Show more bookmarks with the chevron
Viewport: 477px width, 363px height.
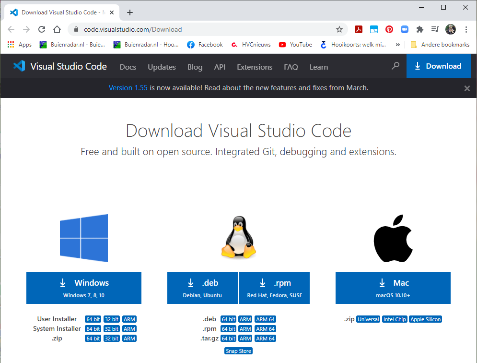pyautogui.click(x=397, y=45)
